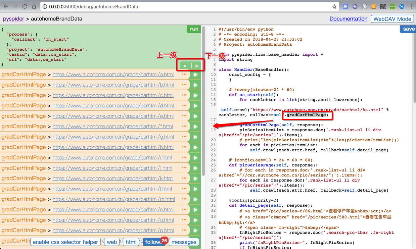Show more details for the p.html task
This screenshot has height=249, width=416.
point(184,231)
